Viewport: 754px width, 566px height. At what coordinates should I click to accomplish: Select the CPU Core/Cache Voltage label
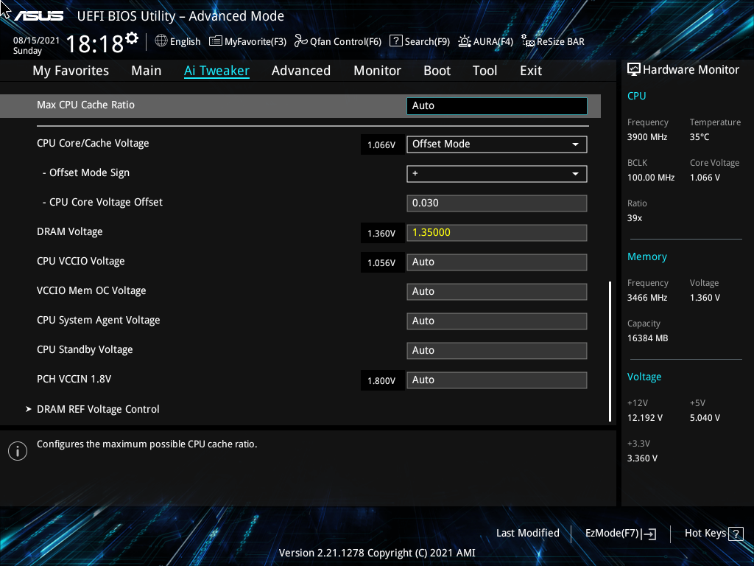93,144
